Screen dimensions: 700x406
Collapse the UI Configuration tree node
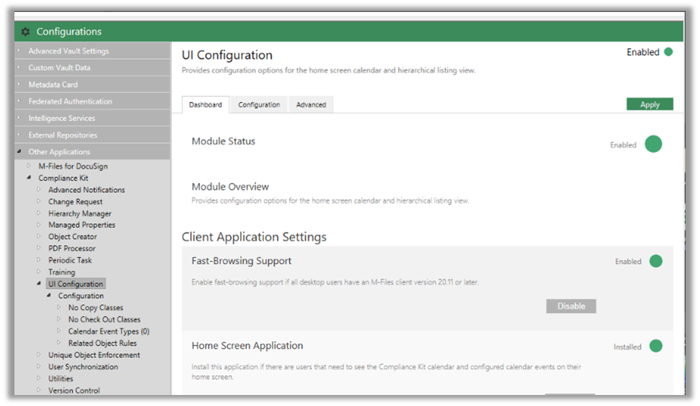(39, 284)
